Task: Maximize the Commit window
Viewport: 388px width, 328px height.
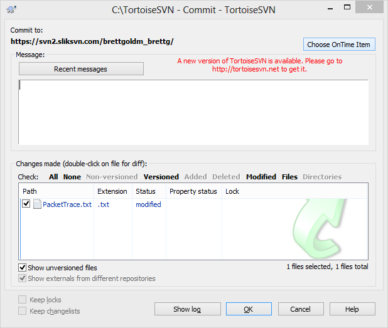Action: (x=347, y=8)
